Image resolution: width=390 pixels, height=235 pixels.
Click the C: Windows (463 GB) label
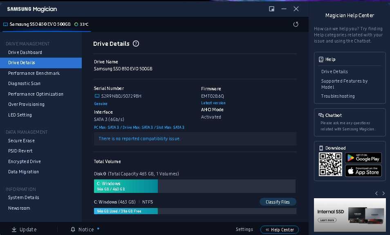point(114,202)
